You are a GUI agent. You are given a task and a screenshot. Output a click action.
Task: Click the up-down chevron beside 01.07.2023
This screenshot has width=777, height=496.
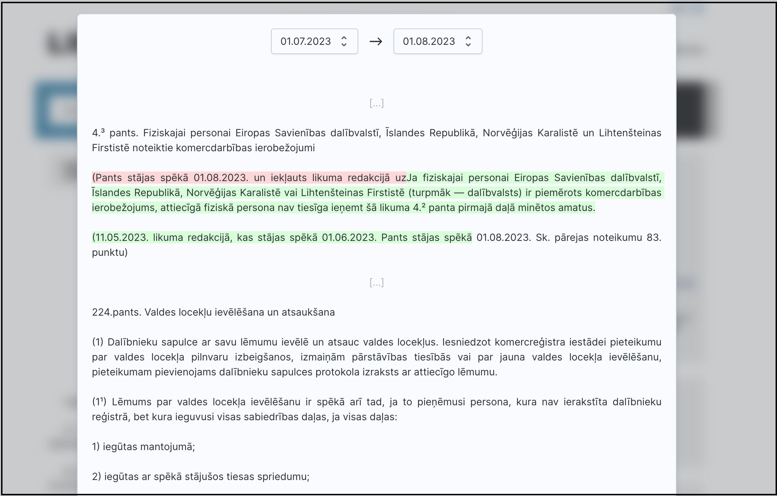tap(344, 41)
